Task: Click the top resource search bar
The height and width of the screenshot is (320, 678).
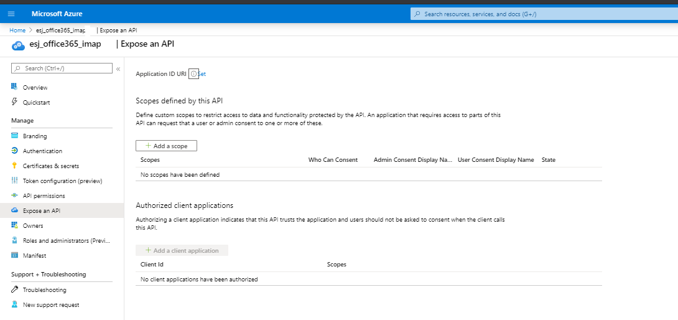Action: pos(541,14)
